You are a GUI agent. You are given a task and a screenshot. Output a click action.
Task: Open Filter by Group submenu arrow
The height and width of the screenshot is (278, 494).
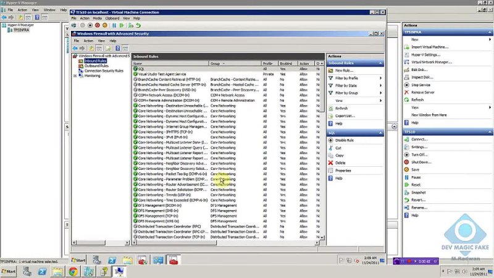pyautogui.click(x=380, y=93)
